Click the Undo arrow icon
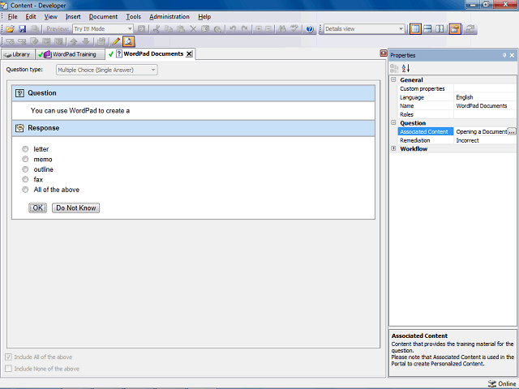The width and height of the screenshot is (519, 389). (x=233, y=29)
